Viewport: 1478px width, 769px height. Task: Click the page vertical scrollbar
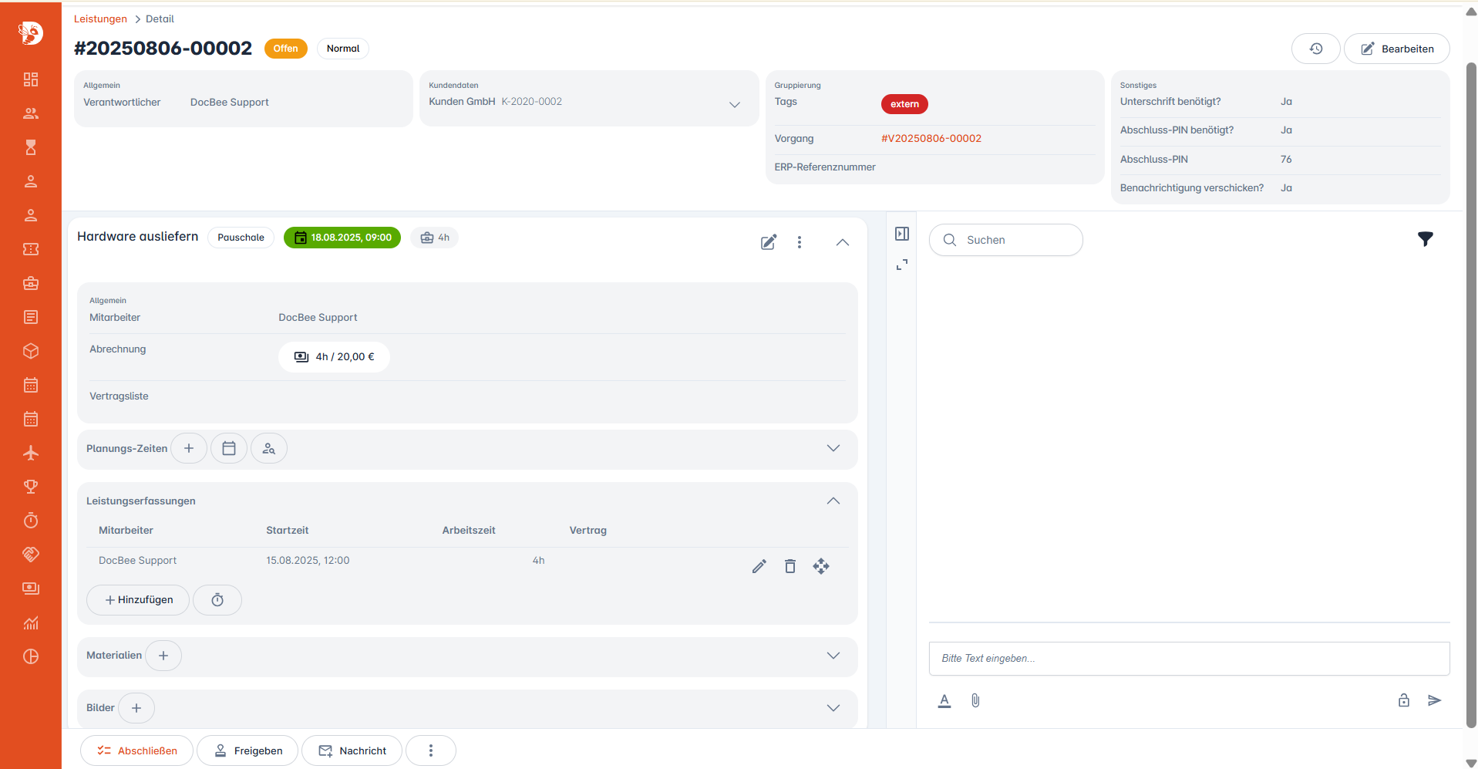point(1471,393)
